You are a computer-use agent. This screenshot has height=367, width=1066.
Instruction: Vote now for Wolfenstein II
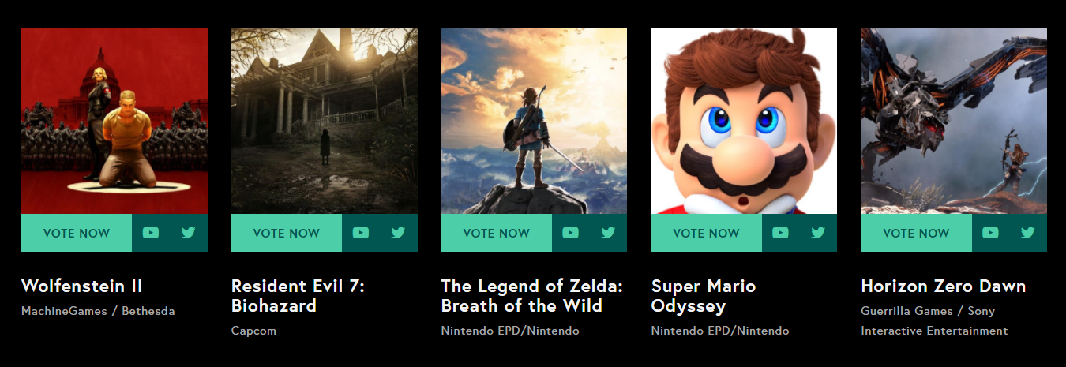(x=77, y=233)
